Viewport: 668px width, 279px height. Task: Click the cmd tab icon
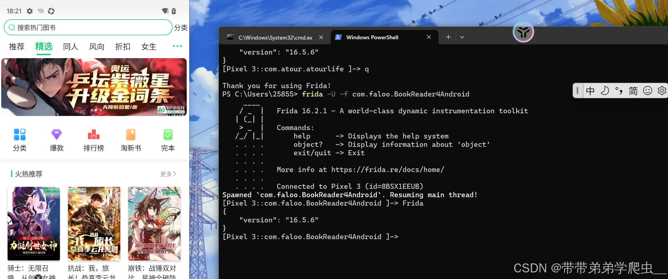click(x=230, y=37)
